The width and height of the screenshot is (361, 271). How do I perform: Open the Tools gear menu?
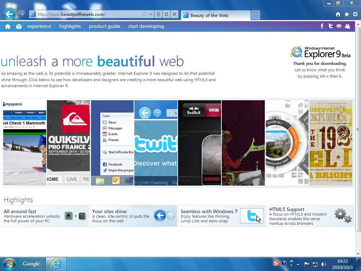[x=355, y=14]
